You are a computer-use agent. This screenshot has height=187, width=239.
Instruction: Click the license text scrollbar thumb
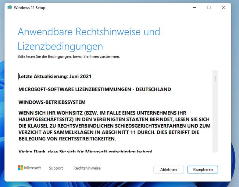[x=215, y=78]
